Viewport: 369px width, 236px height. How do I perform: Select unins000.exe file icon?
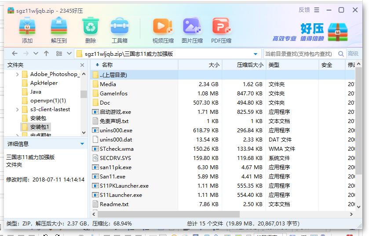point(95,130)
